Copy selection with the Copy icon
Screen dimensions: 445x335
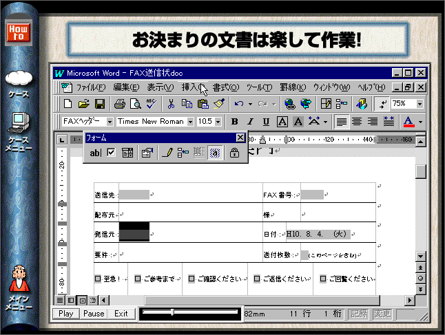pos(187,104)
